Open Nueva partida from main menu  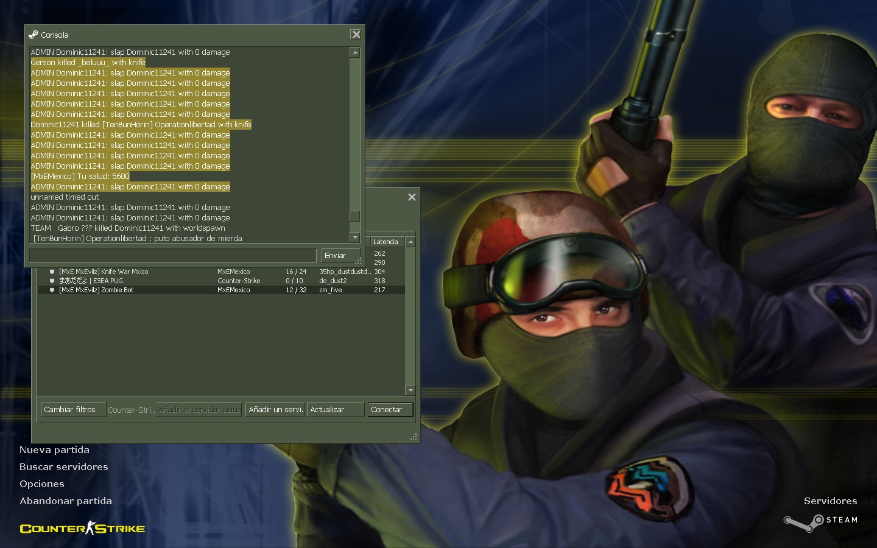coord(54,450)
